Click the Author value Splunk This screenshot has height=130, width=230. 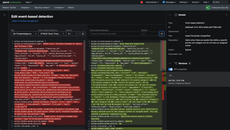click(x=188, y=50)
